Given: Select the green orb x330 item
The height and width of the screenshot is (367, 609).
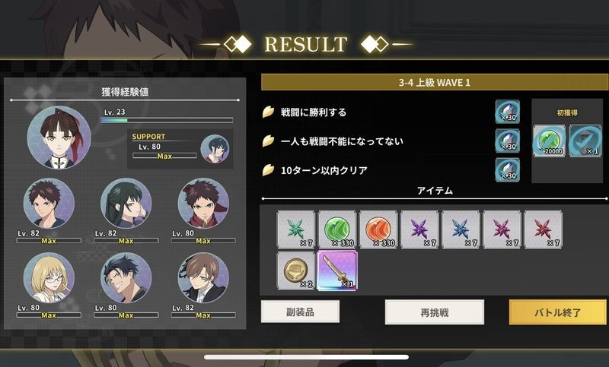Looking at the screenshot, I should (337, 229).
